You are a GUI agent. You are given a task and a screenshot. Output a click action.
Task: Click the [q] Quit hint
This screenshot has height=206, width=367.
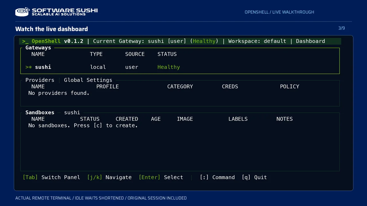pyautogui.click(x=254, y=177)
